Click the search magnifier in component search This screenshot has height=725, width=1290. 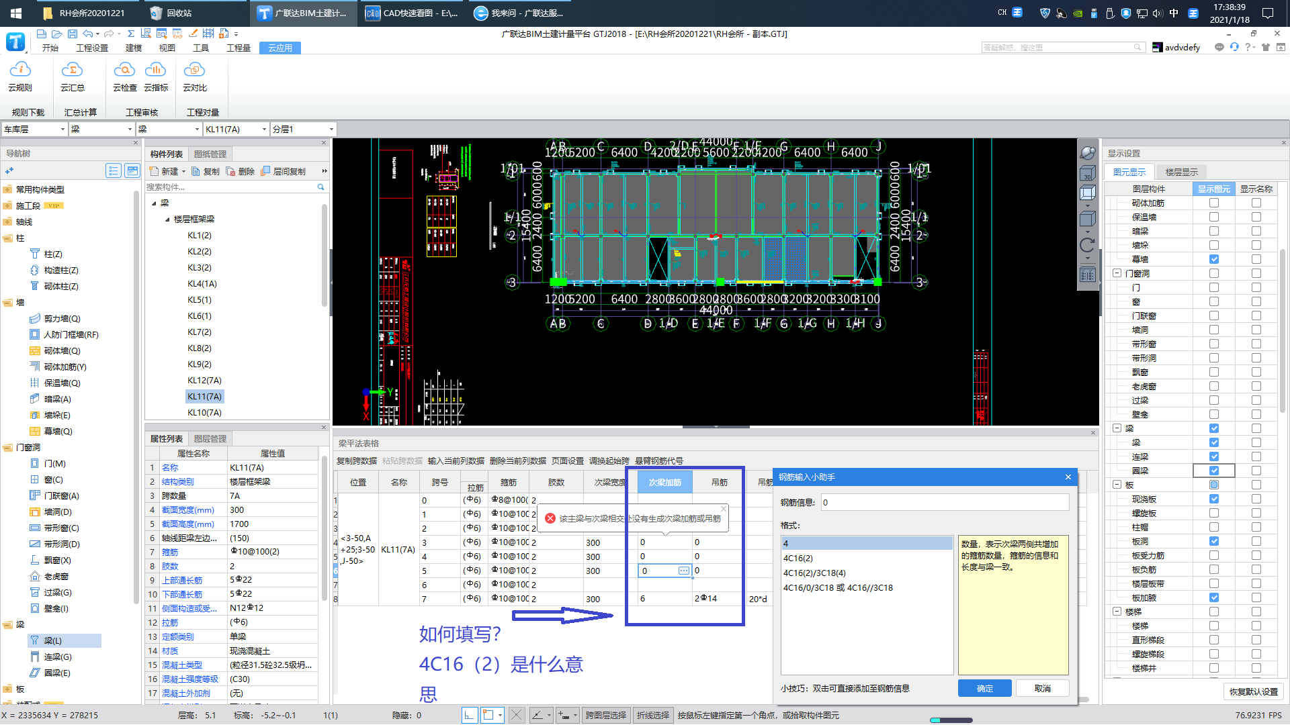pos(320,187)
